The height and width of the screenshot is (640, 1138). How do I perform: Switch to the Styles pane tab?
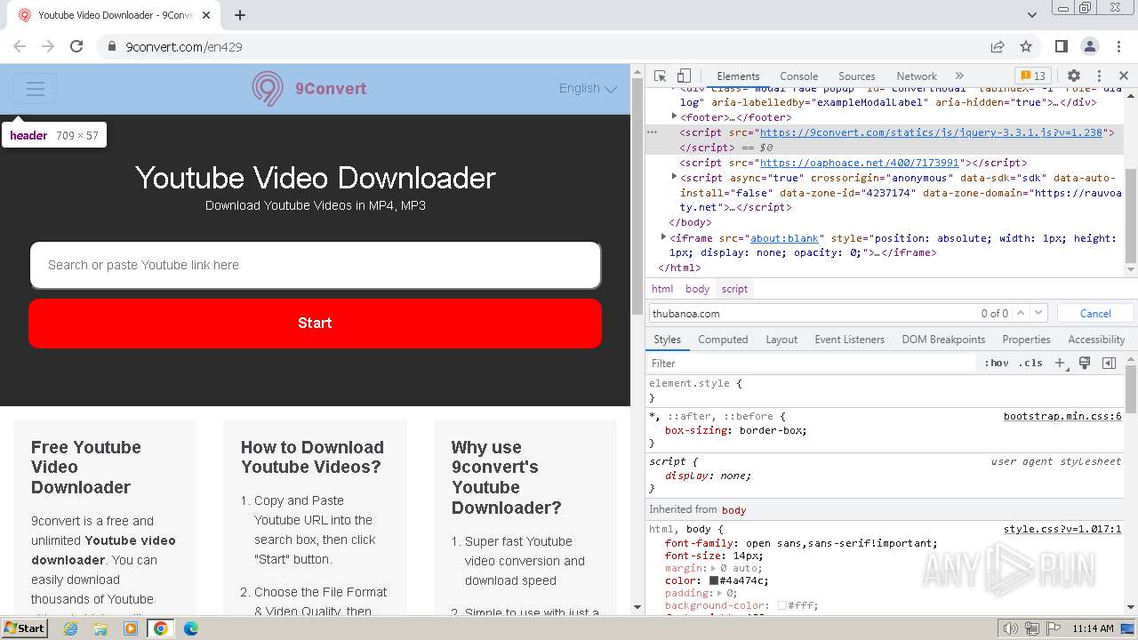[667, 340]
